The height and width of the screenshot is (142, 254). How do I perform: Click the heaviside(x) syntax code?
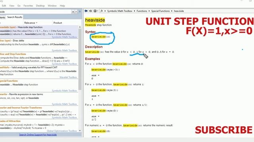101,37
